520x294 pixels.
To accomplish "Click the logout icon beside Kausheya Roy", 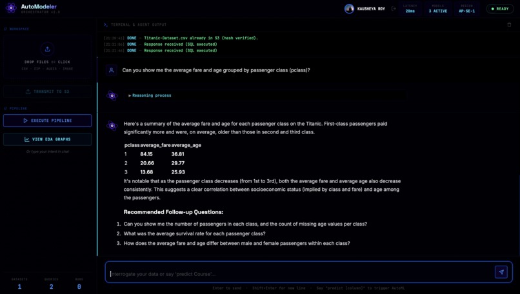I will click(x=394, y=8).
